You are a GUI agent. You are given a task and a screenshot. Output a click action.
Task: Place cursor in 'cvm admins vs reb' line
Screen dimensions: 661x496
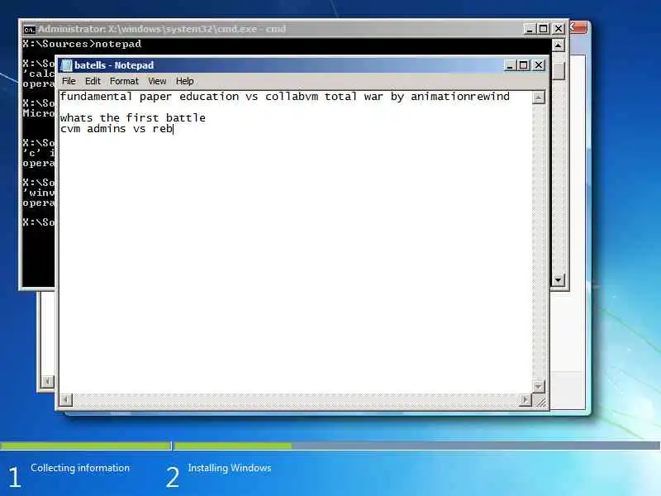(117, 129)
